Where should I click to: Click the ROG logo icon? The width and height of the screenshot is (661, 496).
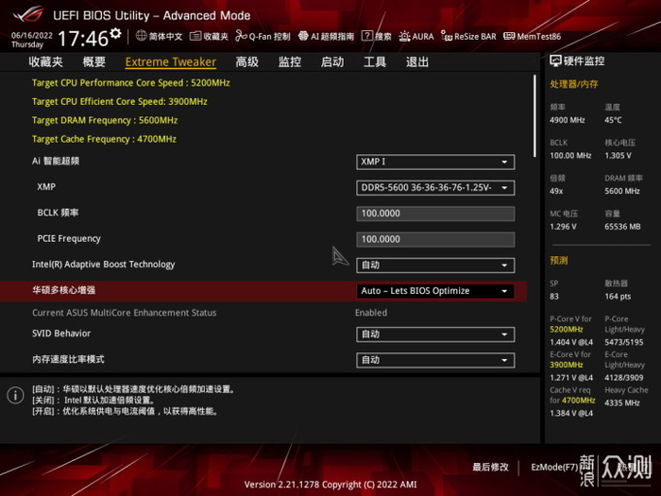[27, 14]
